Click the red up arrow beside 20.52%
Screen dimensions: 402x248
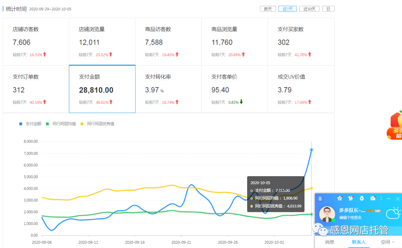tap(111, 54)
